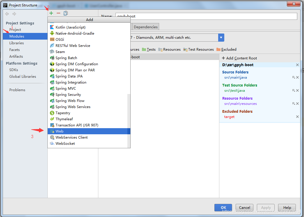Click the Spring Batch icon
Viewport: 304px width, 217px height.
pyautogui.click(x=52, y=58)
